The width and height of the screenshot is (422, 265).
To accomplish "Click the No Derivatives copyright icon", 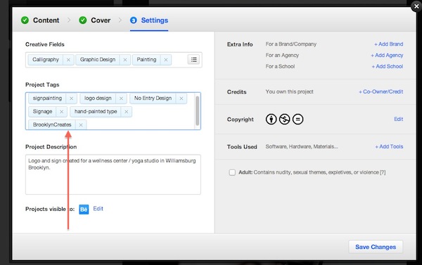I will coord(298,119).
